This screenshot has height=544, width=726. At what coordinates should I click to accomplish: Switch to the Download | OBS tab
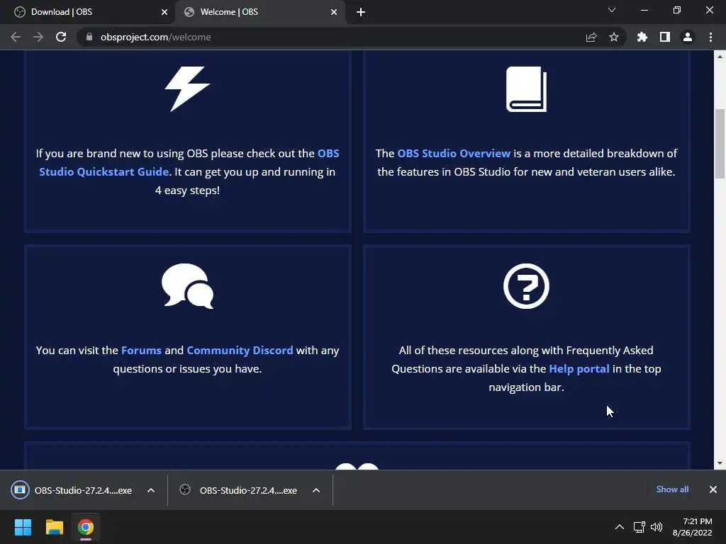coord(88,12)
